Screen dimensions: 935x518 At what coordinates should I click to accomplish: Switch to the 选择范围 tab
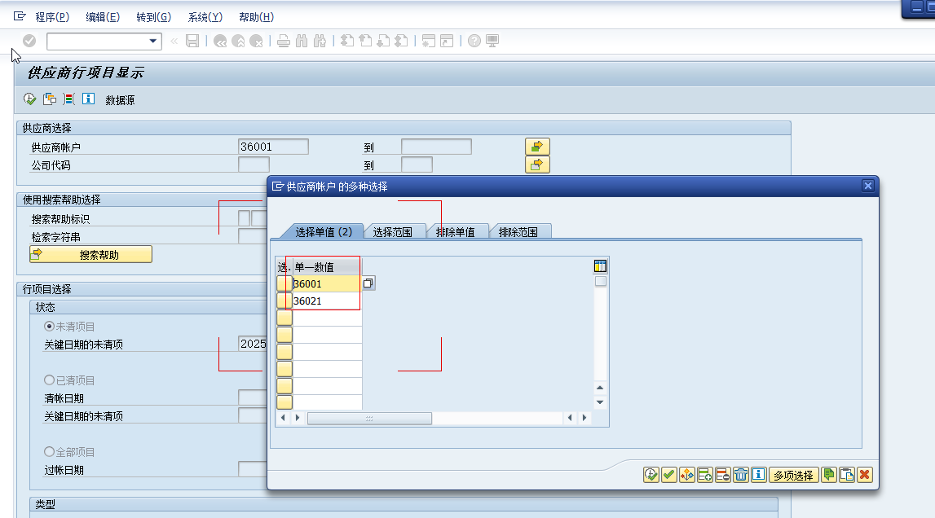[392, 232]
